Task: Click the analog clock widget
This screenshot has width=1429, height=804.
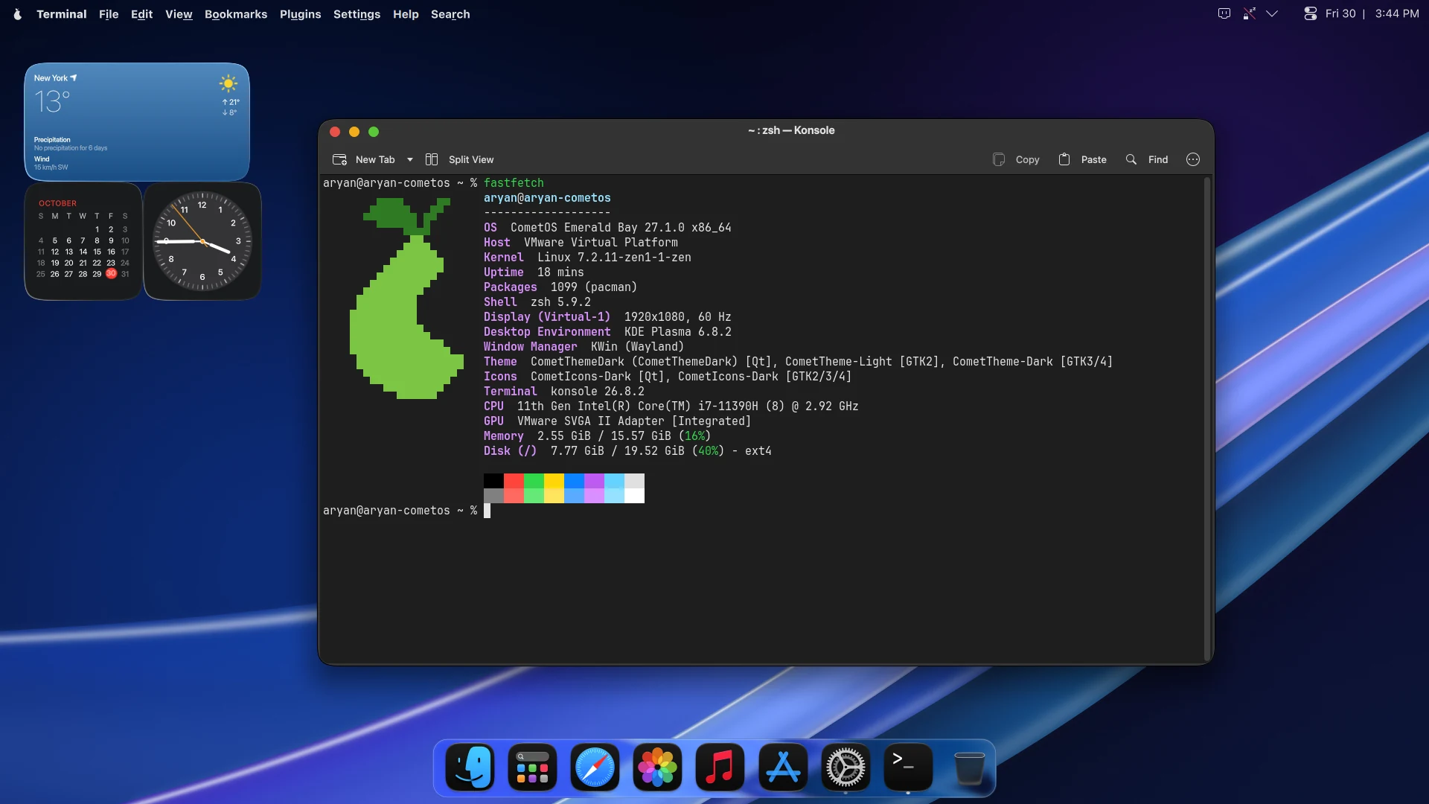Action: [x=202, y=241]
